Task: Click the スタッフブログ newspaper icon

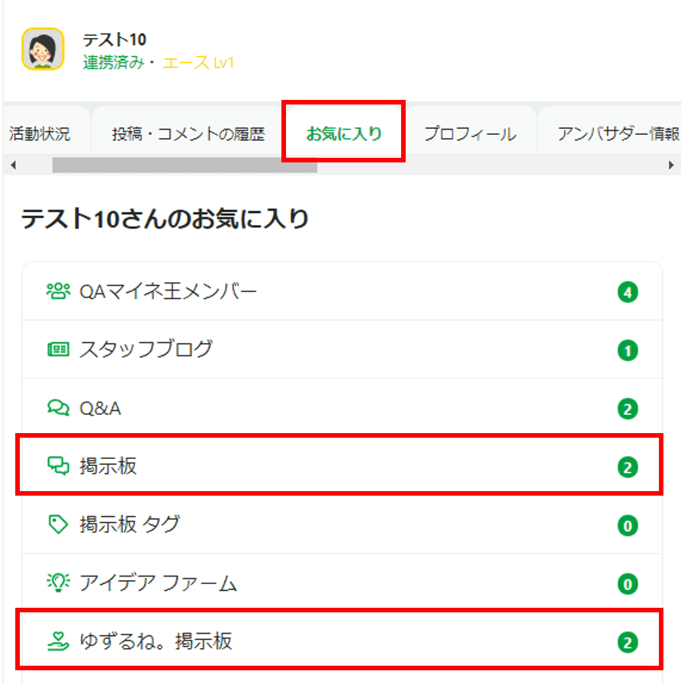Action: point(58,350)
